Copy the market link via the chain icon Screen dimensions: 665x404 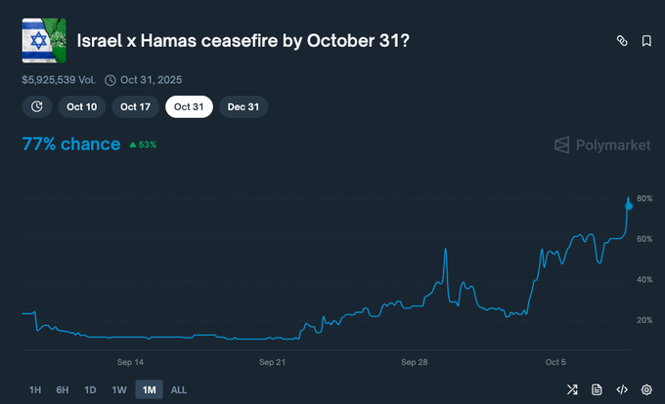pos(621,41)
